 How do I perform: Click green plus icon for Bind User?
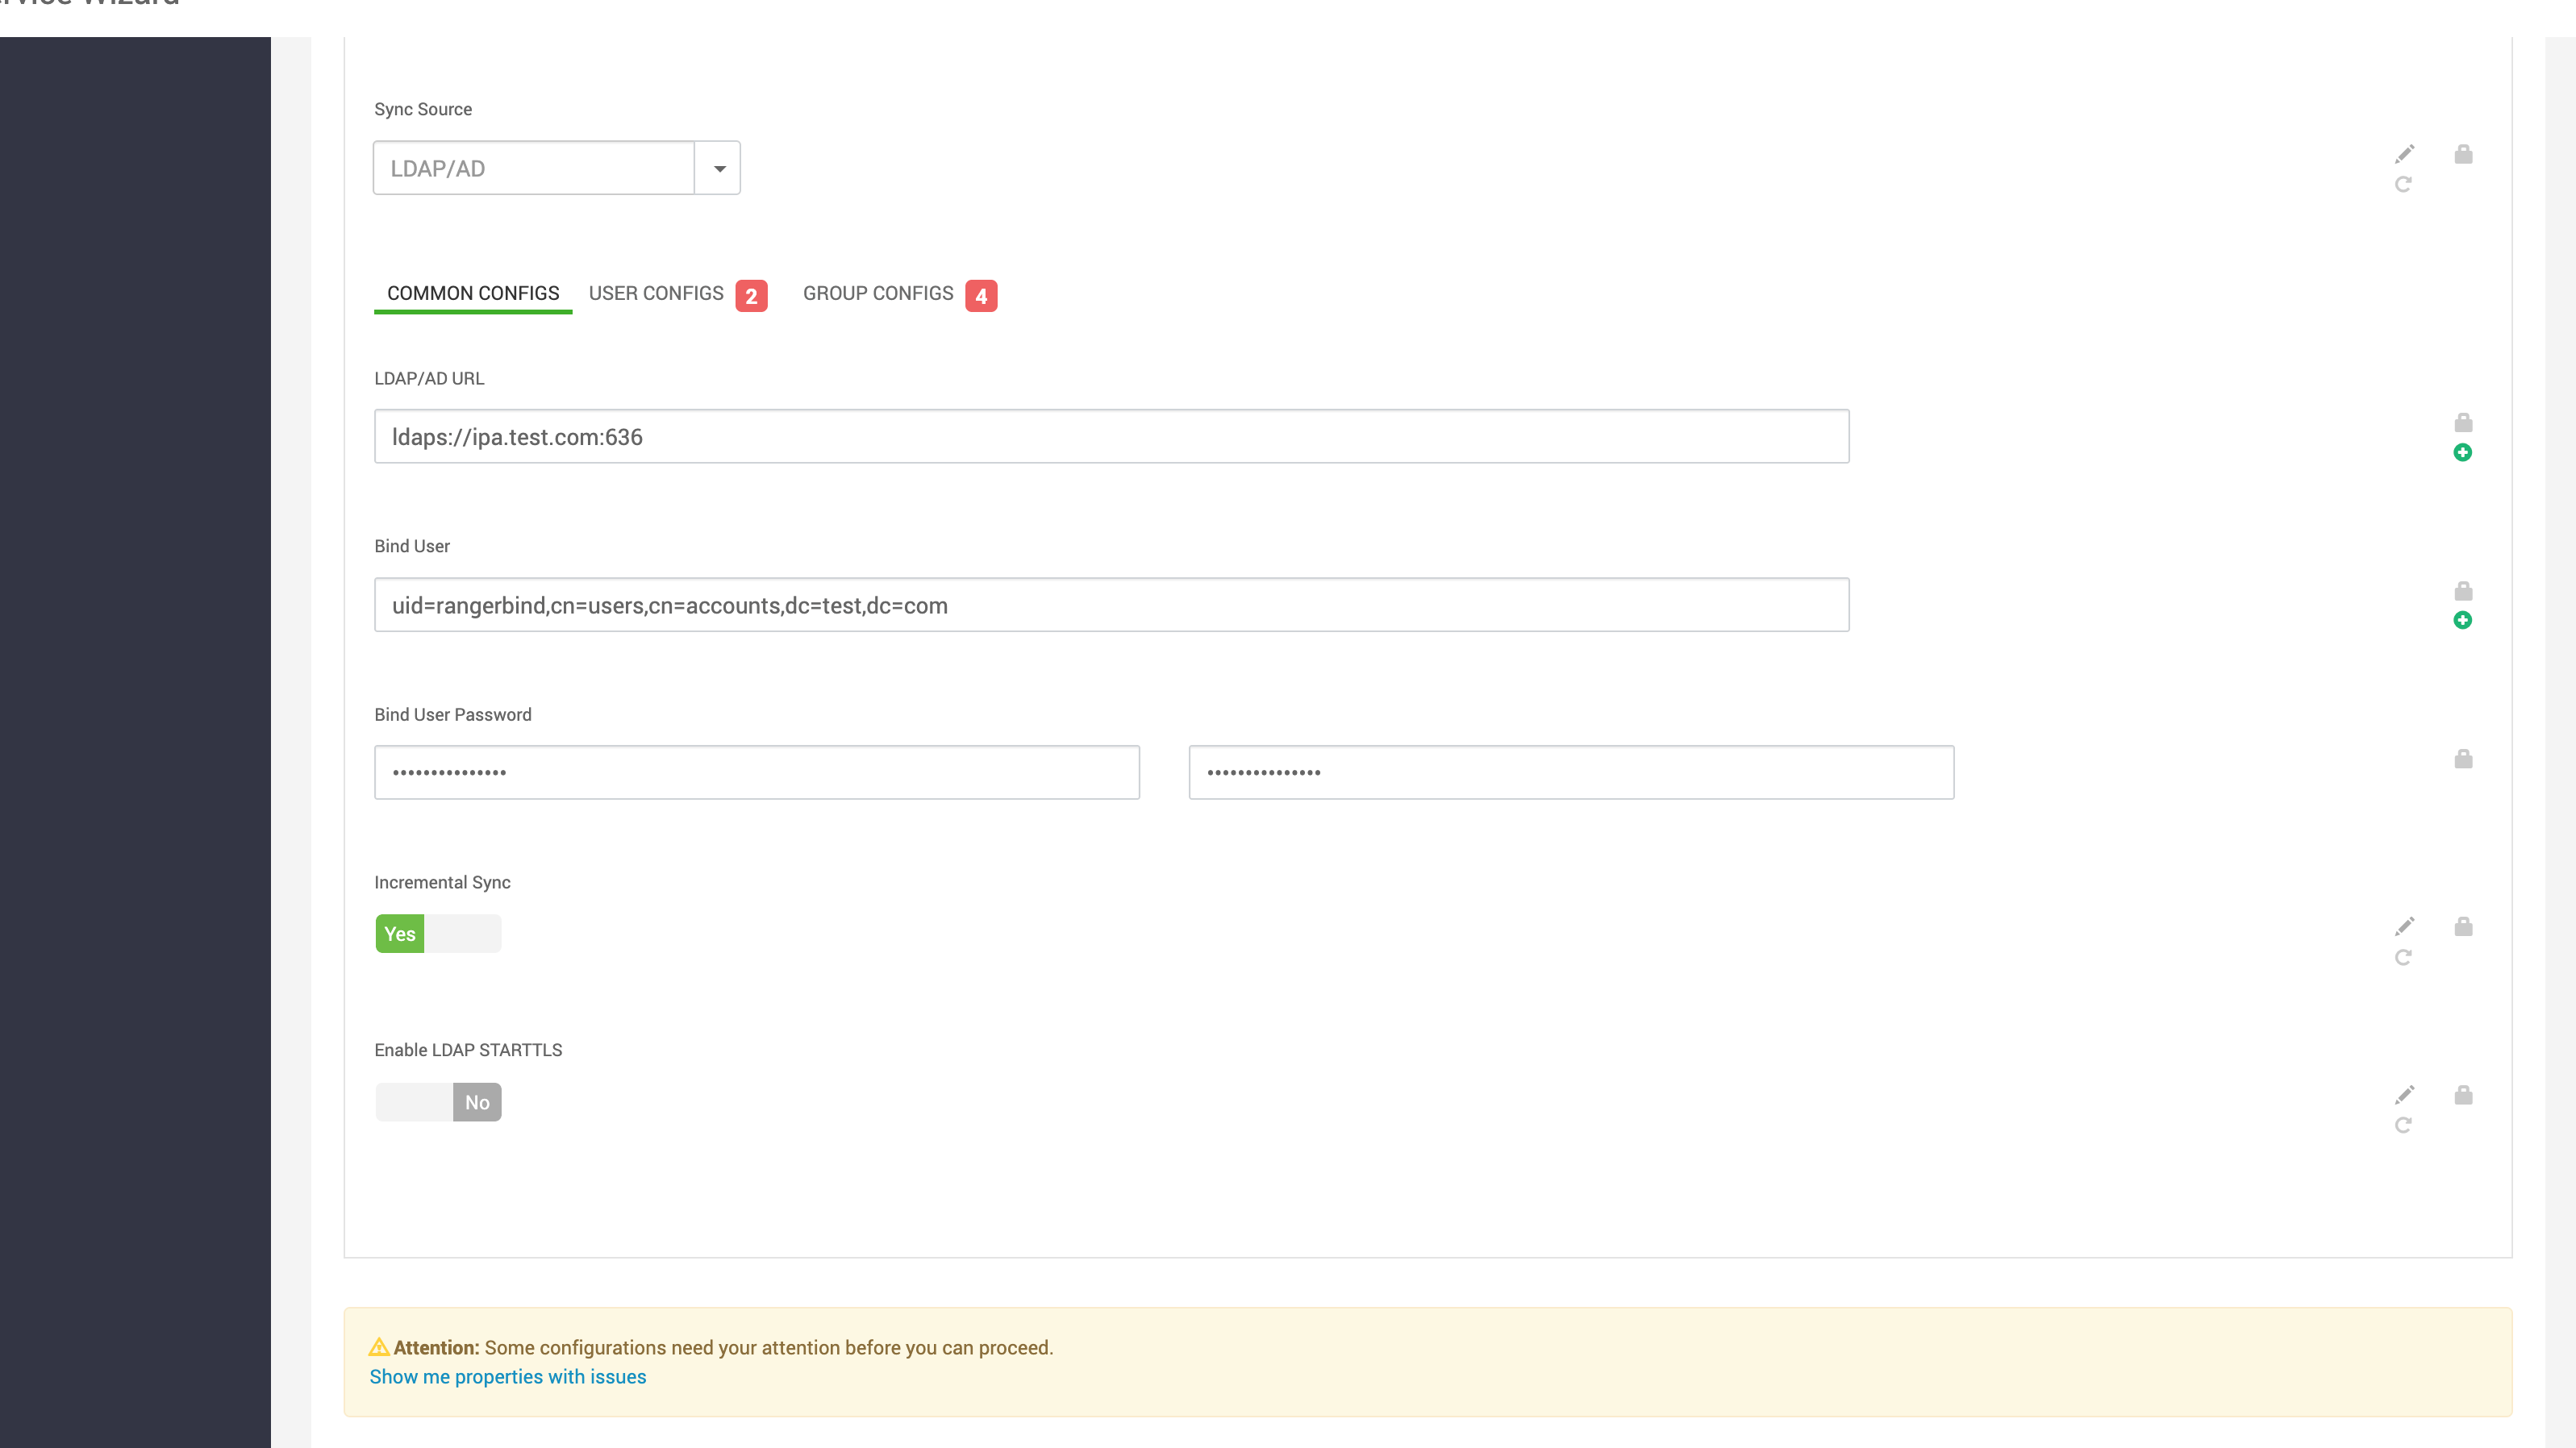[x=2463, y=621]
